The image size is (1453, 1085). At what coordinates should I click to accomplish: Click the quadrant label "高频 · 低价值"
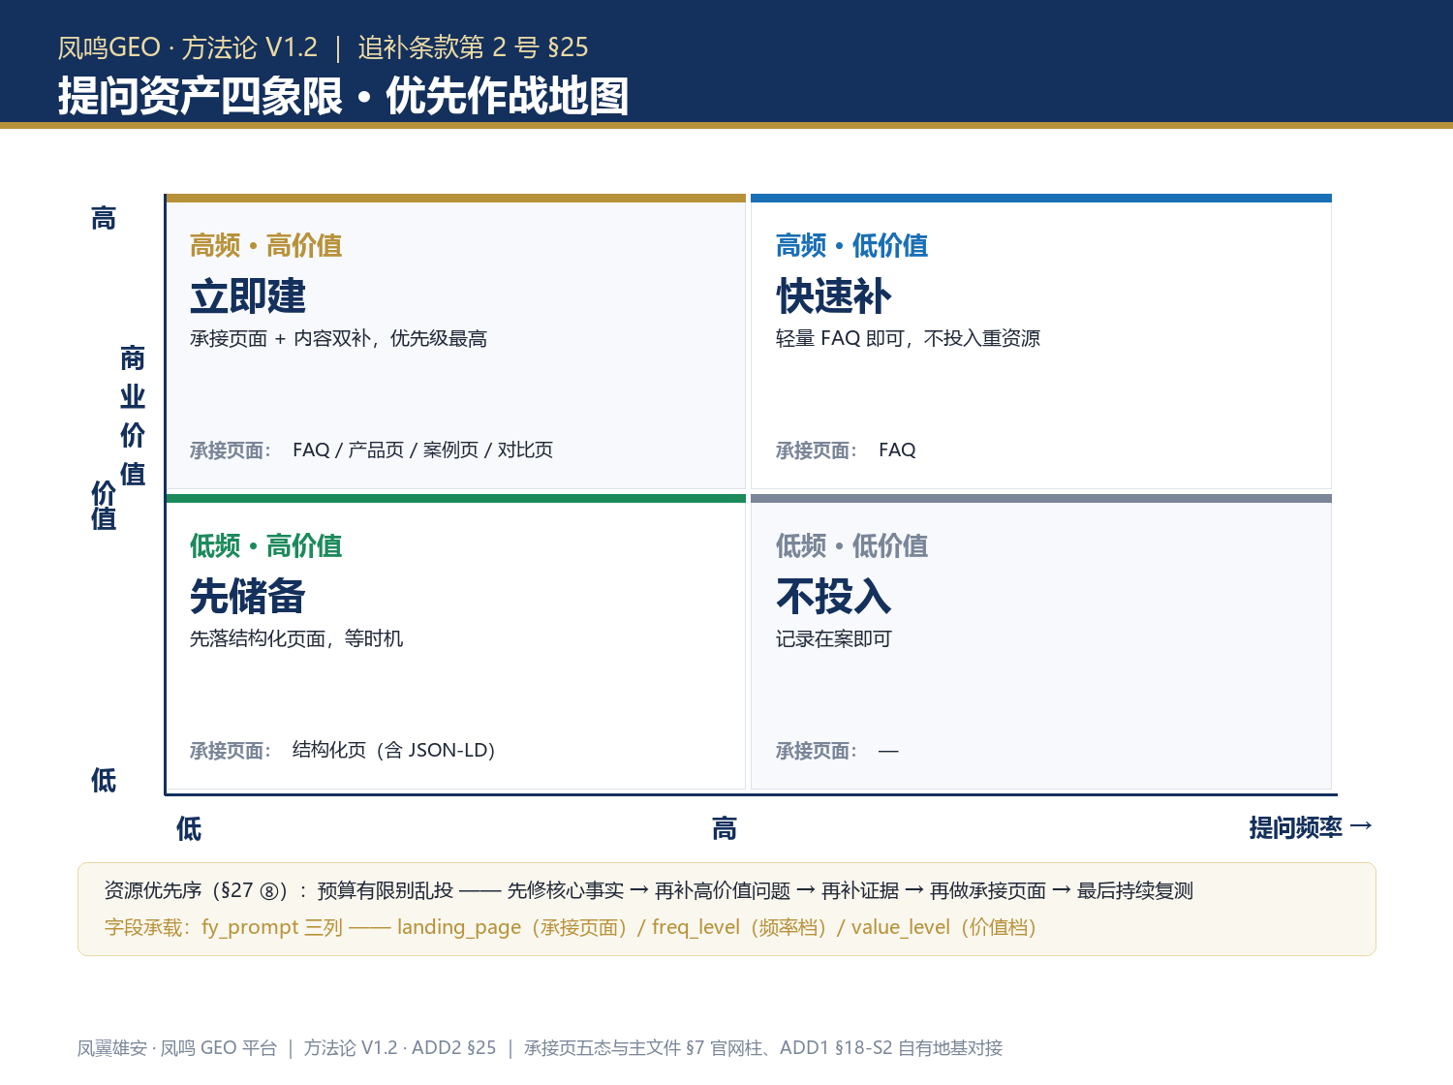pyautogui.click(x=852, y=246)
